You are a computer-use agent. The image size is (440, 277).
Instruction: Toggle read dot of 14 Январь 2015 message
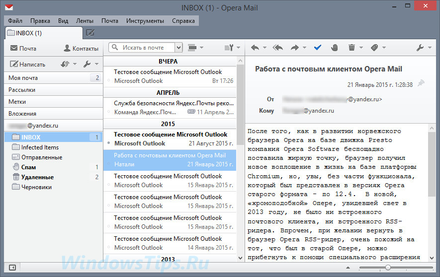[x=108, y=248]
